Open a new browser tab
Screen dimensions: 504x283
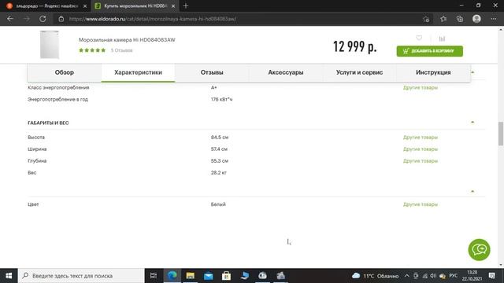tap(186, 6)
